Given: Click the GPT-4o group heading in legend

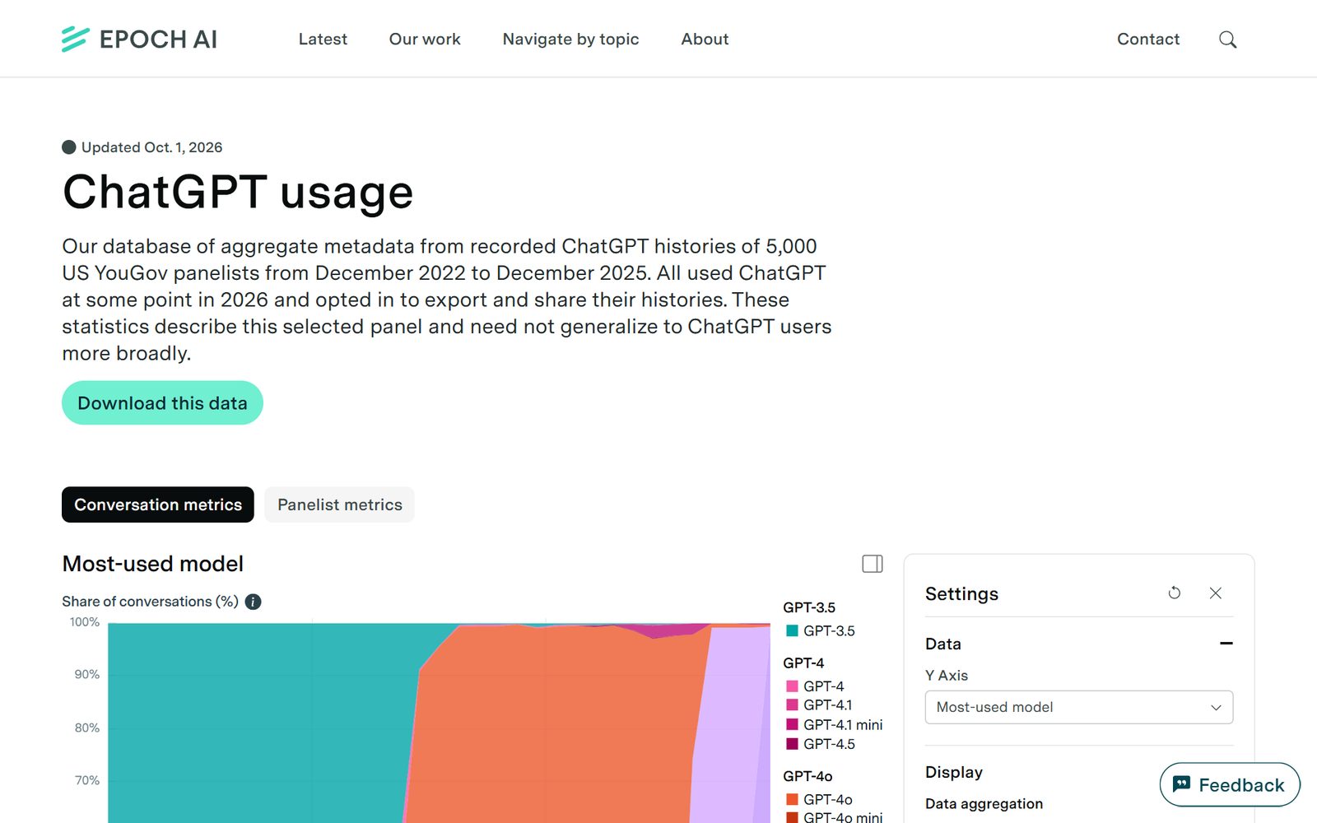Looking at the screenshot, I should (807, 776).
